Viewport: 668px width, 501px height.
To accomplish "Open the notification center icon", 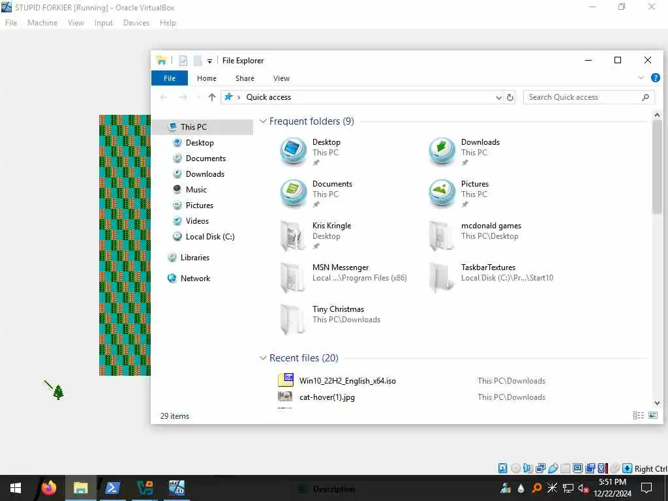I will click(646, 488).
